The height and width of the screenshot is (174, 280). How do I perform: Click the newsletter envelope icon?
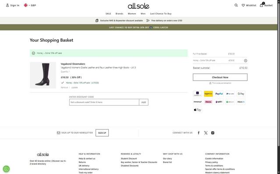click(x=58, y=133)
